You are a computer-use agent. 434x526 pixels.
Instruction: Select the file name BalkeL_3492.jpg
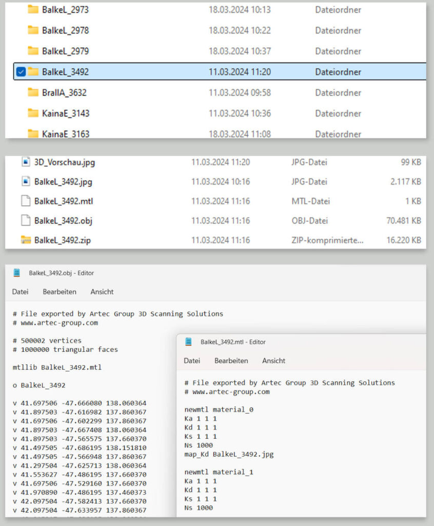[x=63, y=182]
